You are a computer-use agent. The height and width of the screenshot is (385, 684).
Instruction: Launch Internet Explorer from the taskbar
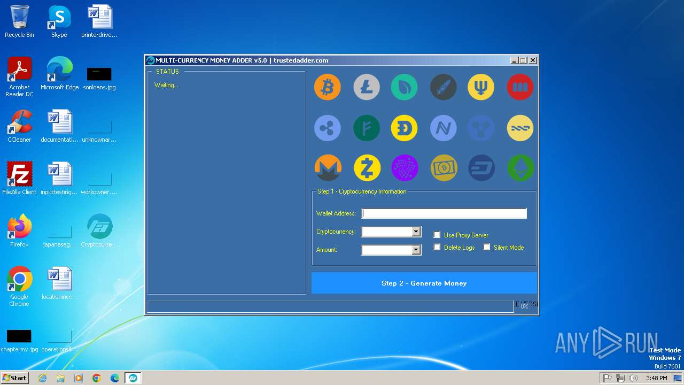[x=43, y=378]
